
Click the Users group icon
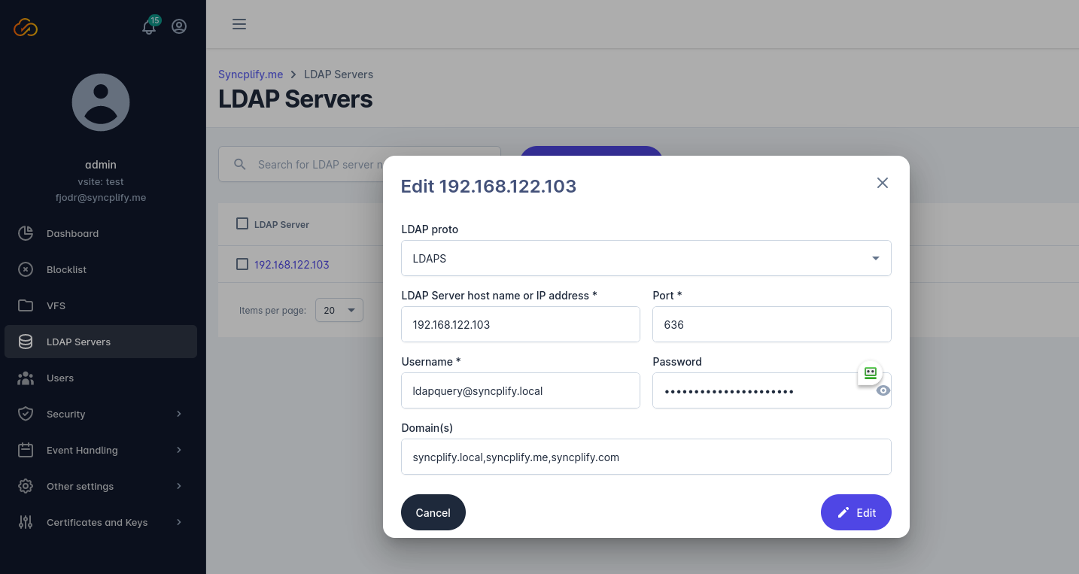[26, 378]
